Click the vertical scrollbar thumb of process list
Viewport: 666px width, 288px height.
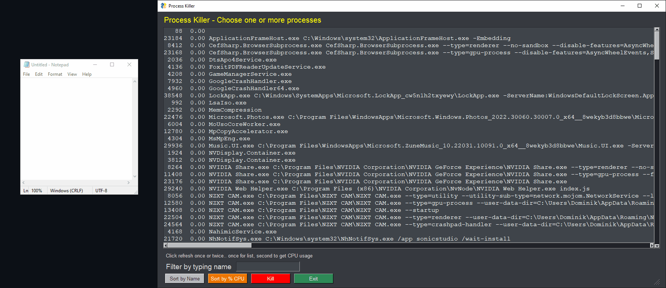click(657, 45)
